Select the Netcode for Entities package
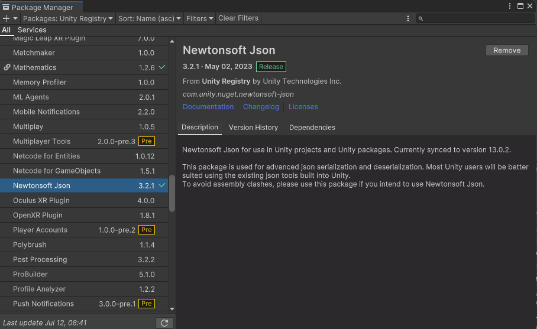This screenshot has height=329, width=537. 84,156
